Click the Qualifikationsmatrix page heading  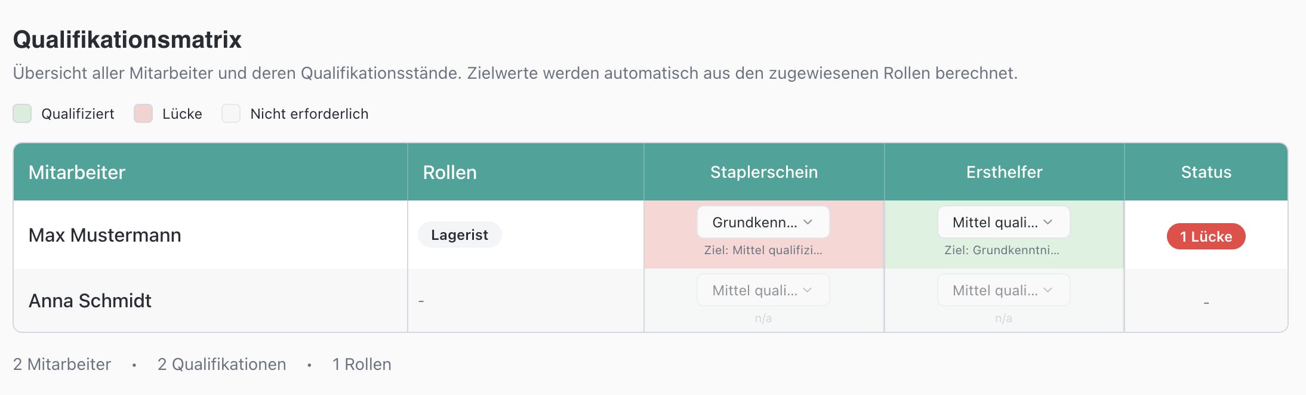point(127,40)
